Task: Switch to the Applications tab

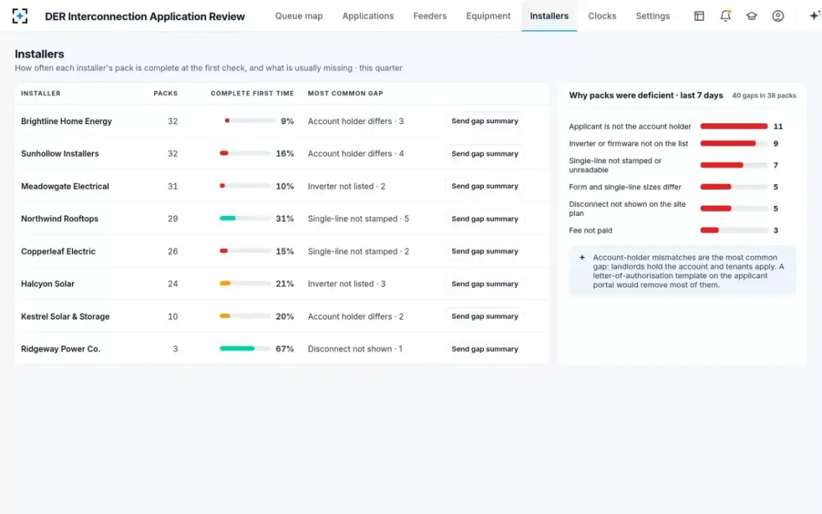Action: click(x=368, y=16)
